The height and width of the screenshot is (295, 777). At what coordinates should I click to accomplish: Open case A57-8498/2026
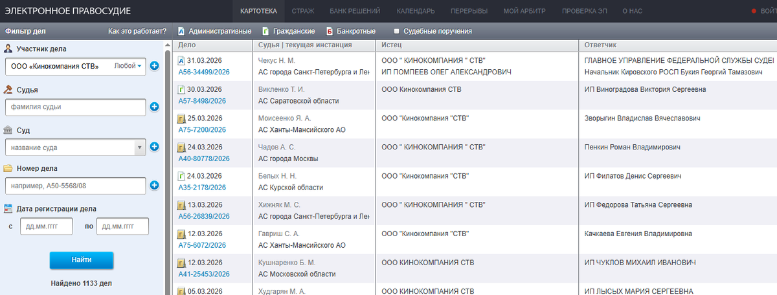pyautogui.click(x=202, y=101)
